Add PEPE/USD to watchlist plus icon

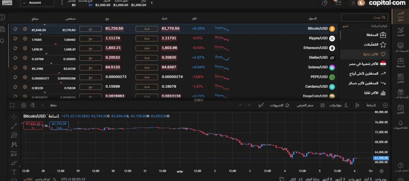(25, 77)
